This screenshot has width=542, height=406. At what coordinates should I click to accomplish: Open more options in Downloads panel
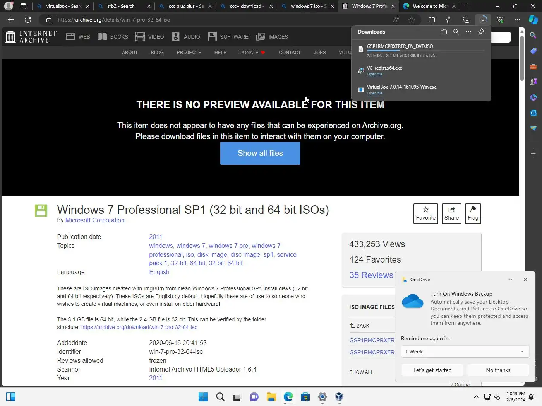pos(468,32)
